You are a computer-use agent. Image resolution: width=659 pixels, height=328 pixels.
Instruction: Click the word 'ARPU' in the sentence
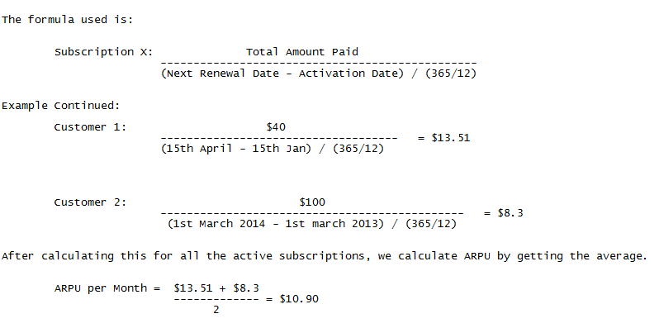[x=477, y=256]
